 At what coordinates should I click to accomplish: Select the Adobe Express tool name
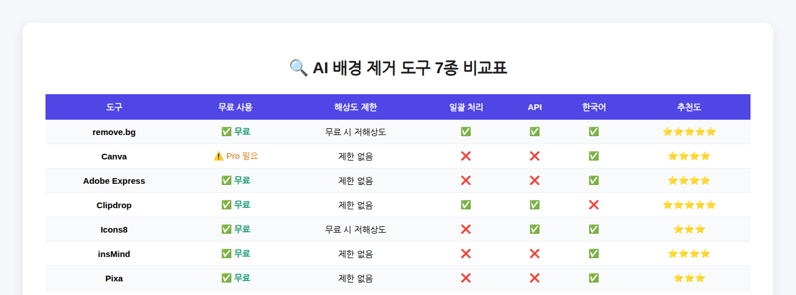pos(114,181)
